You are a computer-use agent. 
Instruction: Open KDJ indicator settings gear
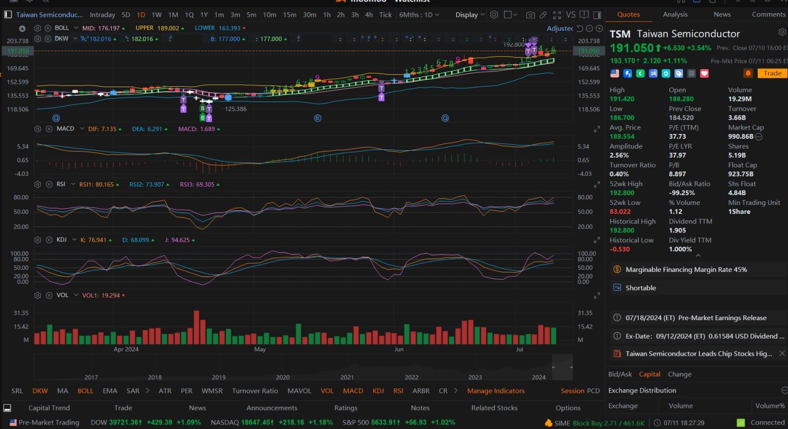37,240
